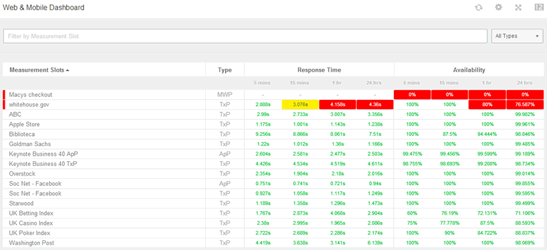Viewport: 547px width, 250px height.
Task: Click Washington Post 6.139s value
Action: (x=375, y=243)
